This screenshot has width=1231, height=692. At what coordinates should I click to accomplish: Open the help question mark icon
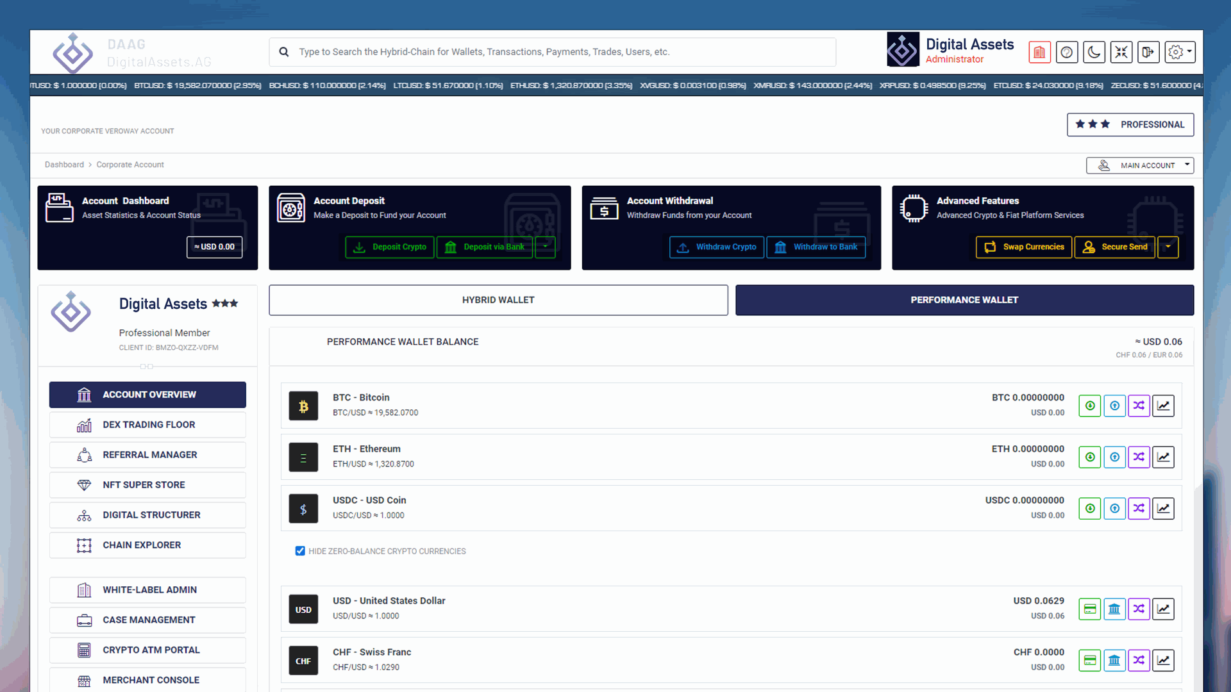click(1067, 52)
